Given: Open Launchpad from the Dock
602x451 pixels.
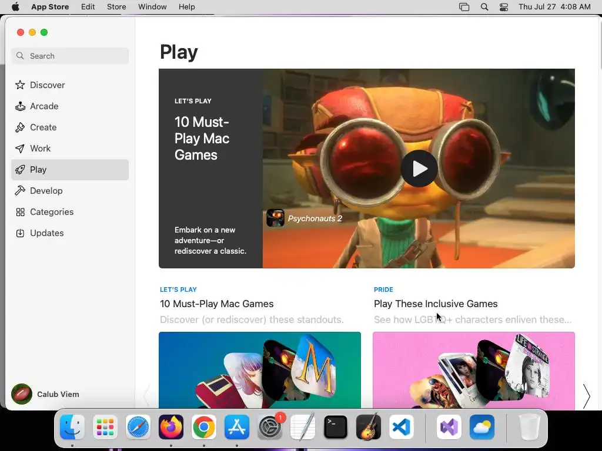Looking at the screenshot, I should tap(105, 427).
